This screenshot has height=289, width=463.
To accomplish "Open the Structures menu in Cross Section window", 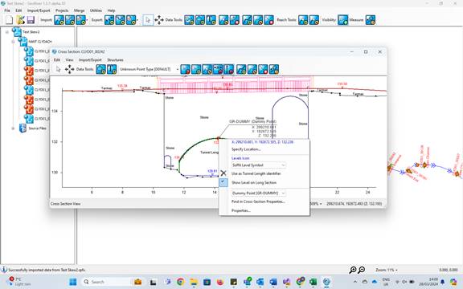I will 115,59.
